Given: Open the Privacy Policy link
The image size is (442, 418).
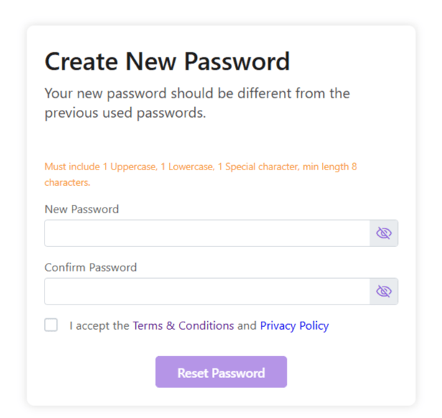Looking at the screenshot, I should coord(294,325).
